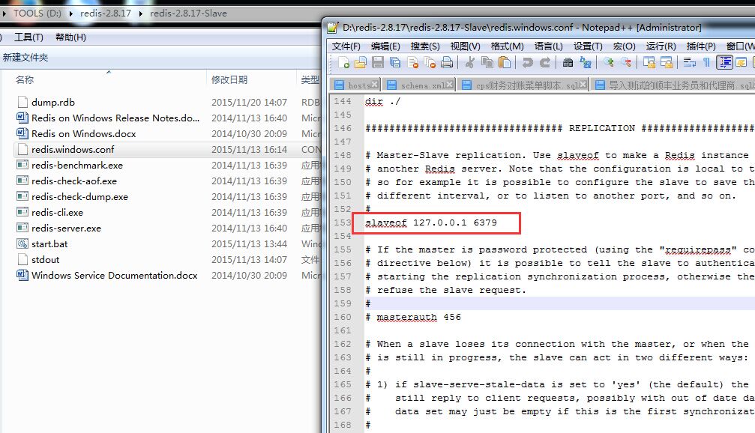Expand breadcrumb arrow after TOOLS (D:)
755x433 pixels.
pyautogui.click(x=71, y=13)
